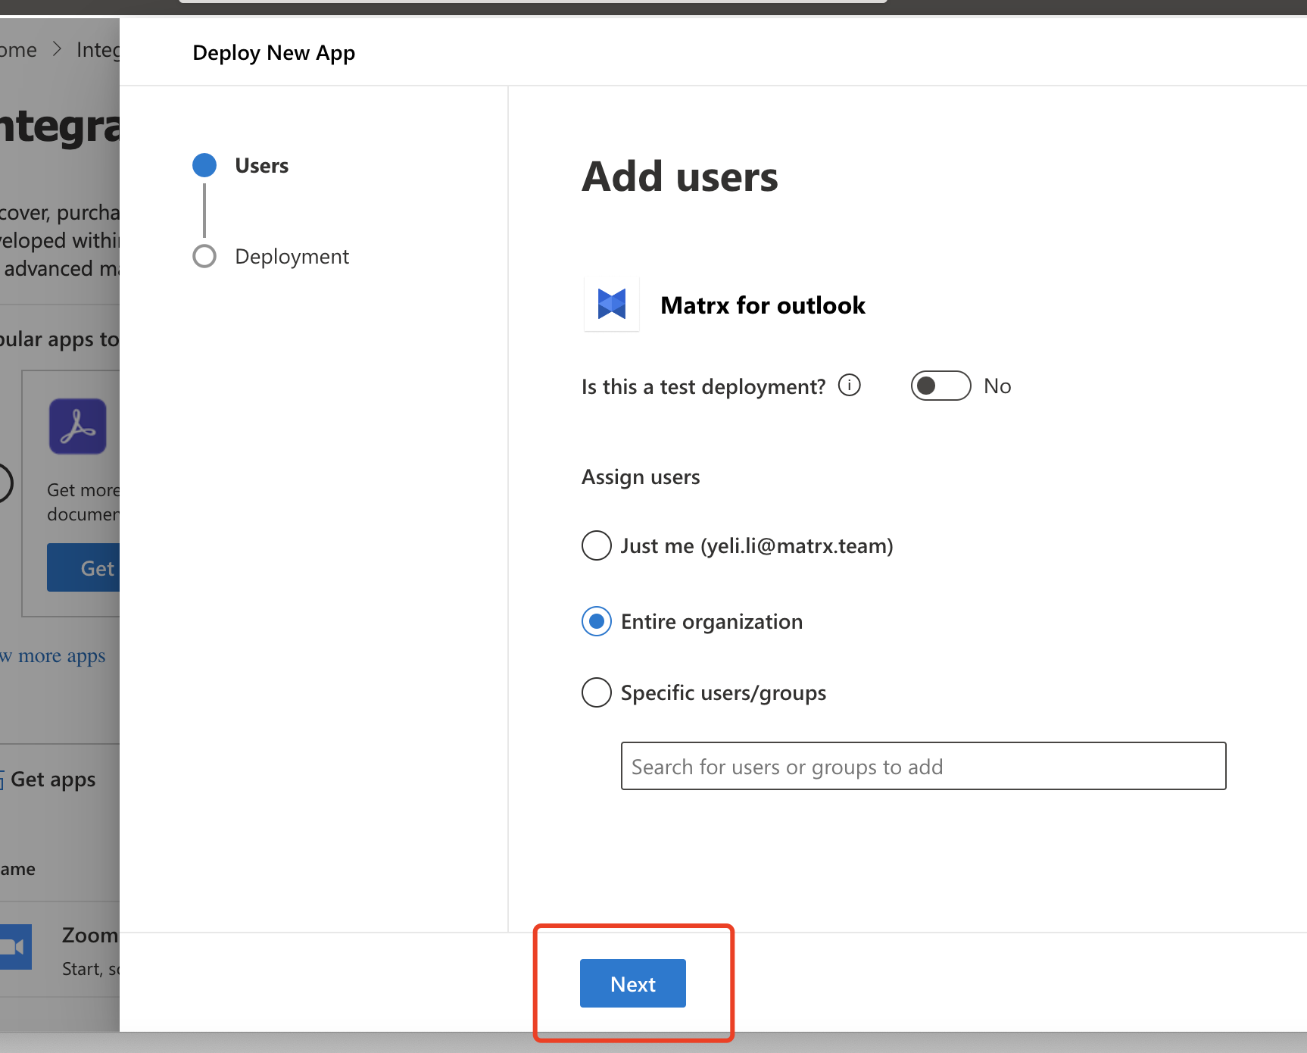This screenshot has width=1307, height=1053.
Task: Click the Matrx for Outlook app logo
Action: (612, 305)
